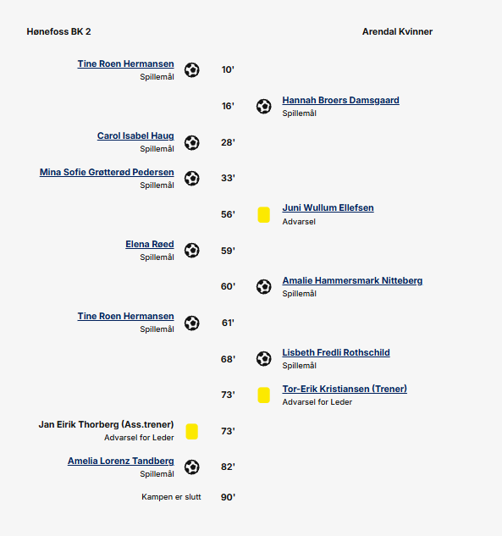Click the ball icon beside Lisbeth Fredli Rothschild
The image size is (502, 536).
tap(264, 359)
